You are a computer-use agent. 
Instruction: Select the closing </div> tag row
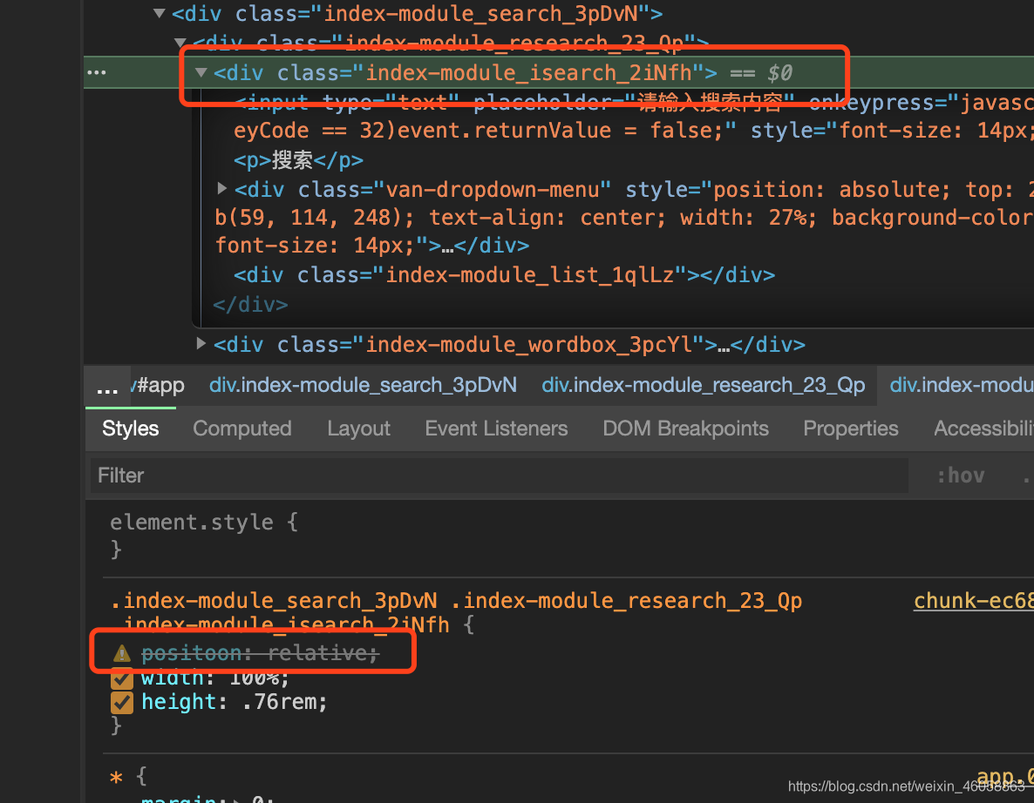250,305
